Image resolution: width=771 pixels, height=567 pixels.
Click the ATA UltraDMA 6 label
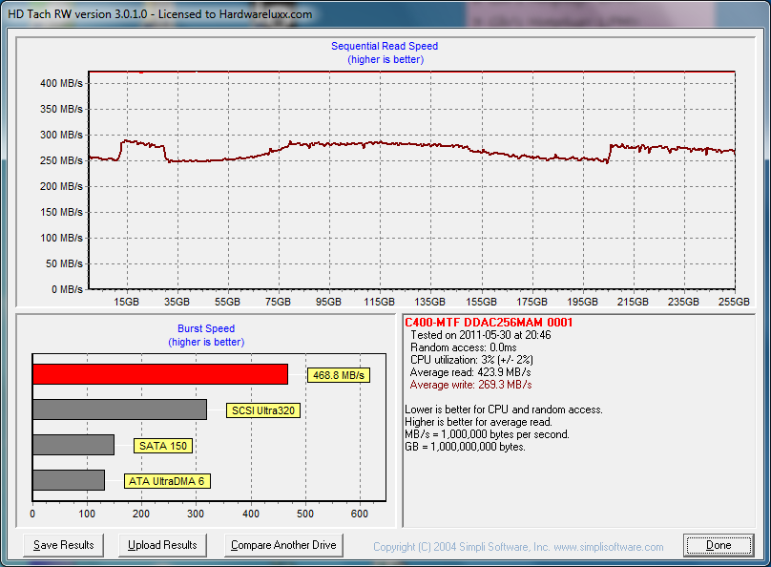click(167, 481)
